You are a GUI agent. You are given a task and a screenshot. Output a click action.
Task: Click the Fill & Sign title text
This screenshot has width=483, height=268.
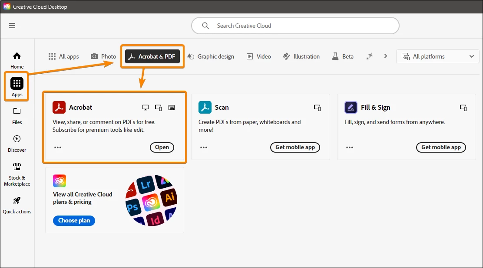pos(375,108)
